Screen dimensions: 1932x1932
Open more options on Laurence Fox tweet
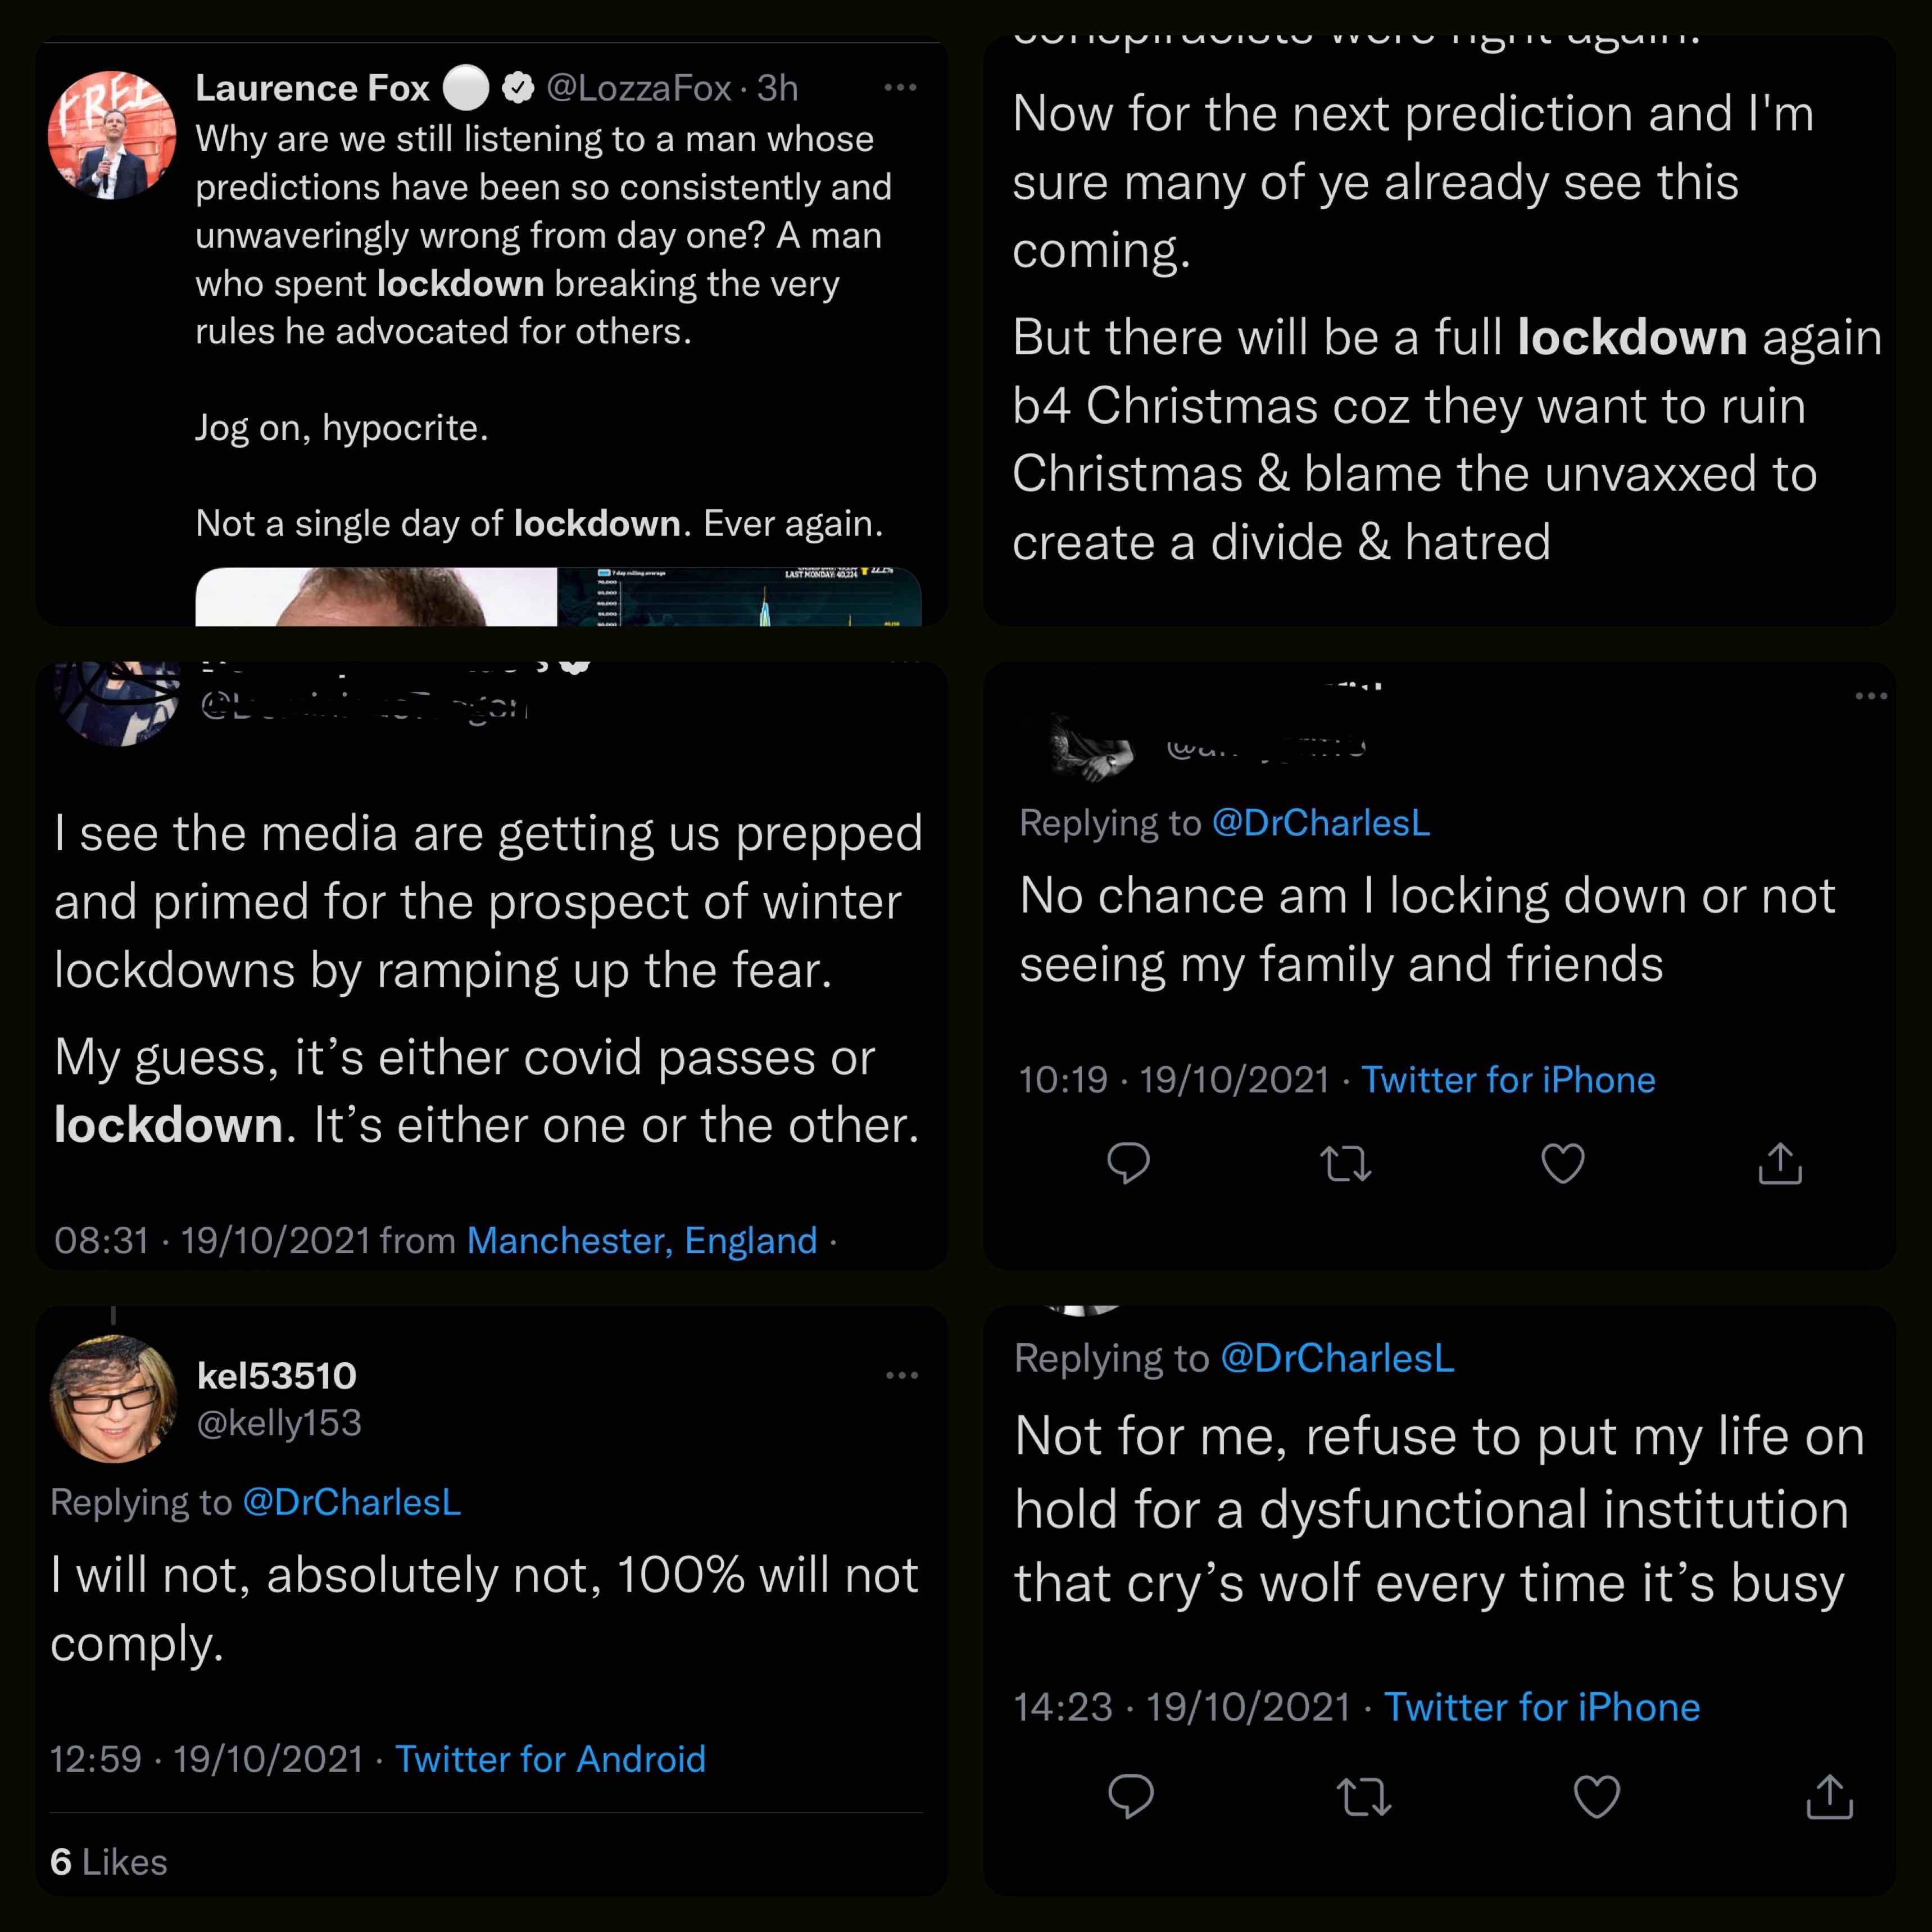coord(900,88)
